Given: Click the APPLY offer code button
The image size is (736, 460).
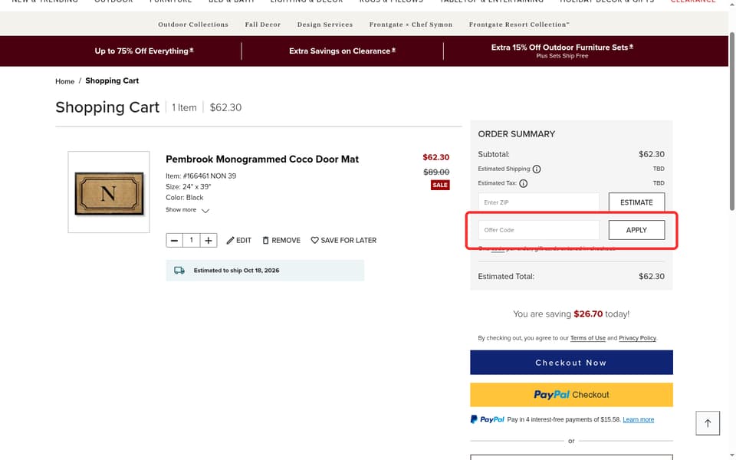Looking at the screenshot, I should (636, 230).
